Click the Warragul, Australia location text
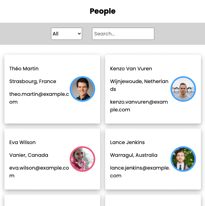This screenshot has width=205, height=206. [134, 155]
